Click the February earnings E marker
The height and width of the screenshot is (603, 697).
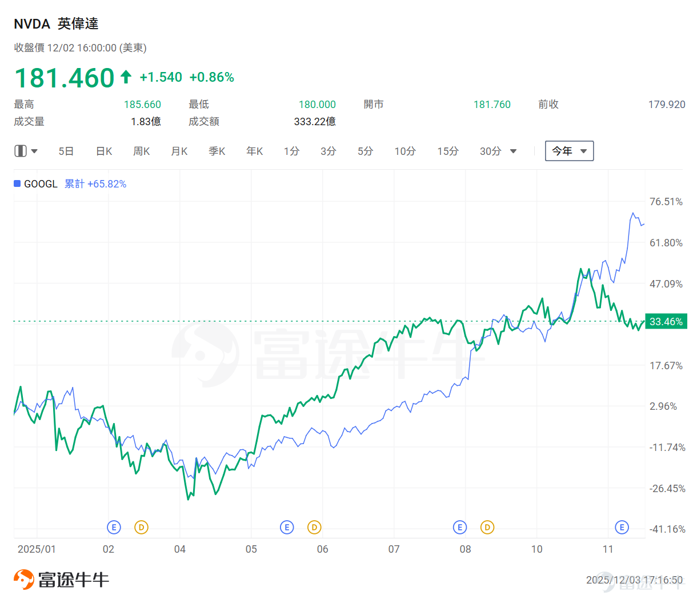(114, 527)
